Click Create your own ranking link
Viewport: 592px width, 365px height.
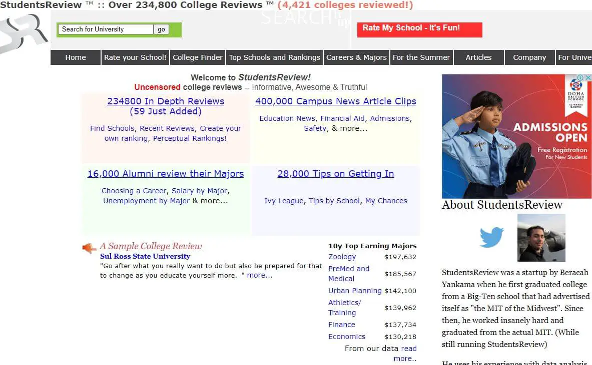point(173,133)
